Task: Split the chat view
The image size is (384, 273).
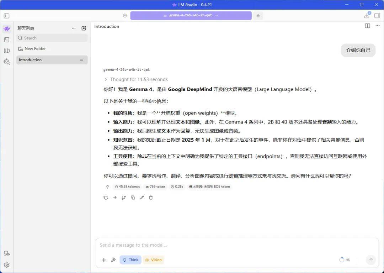Action: click(367, 26)
